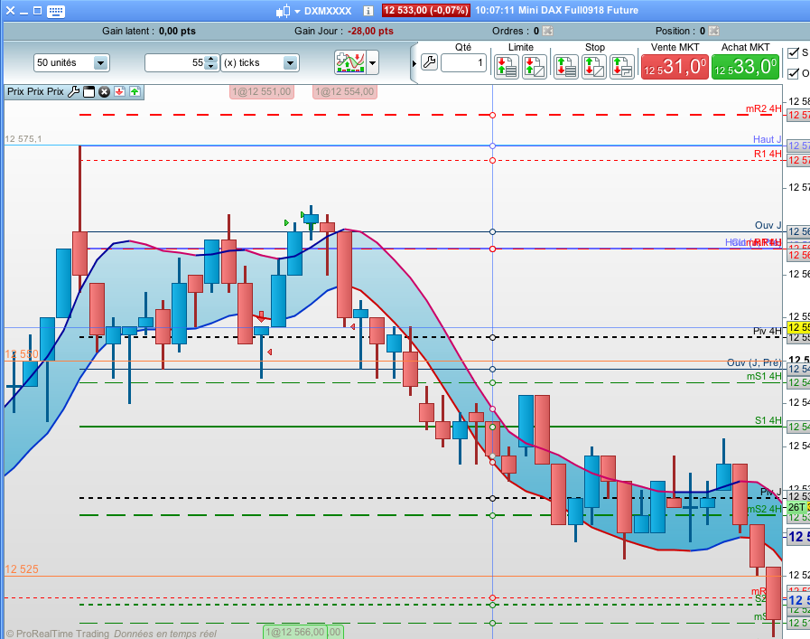
Task: Decrease the tick count stepper down arrow
Action: [210, 66]
